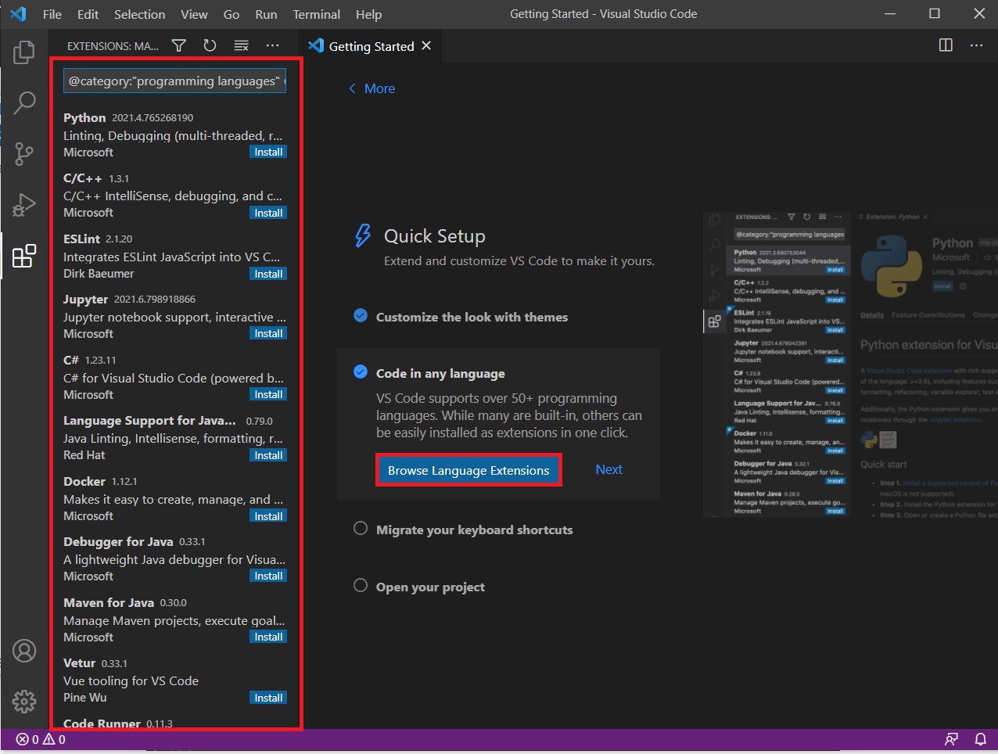Viewport: 998px width, 754px height.
Task: Expand Migrate your keyboard shortcuts step
Action: [x=474, y=530]
